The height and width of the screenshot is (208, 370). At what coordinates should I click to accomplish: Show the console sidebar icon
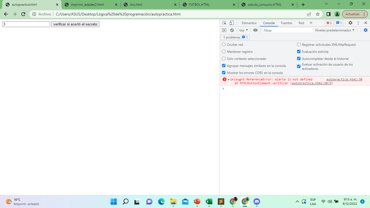[224, 30]
